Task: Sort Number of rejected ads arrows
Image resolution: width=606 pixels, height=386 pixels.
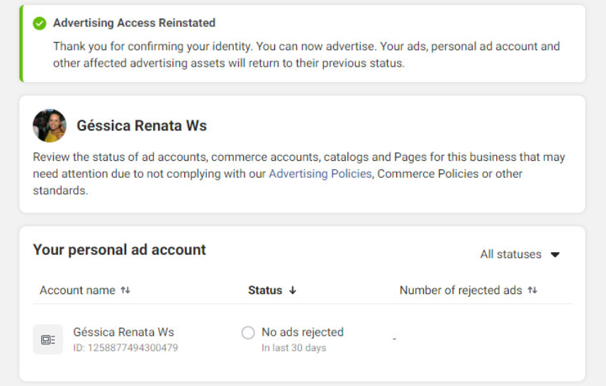Action: click(x=532, y=290)
